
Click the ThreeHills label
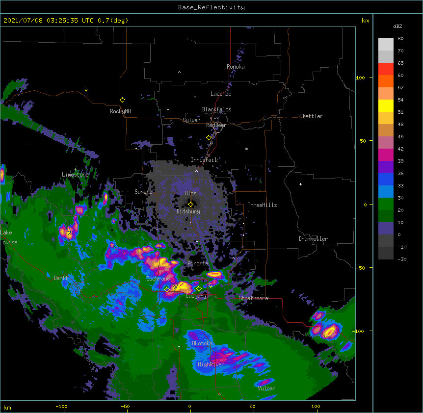click(262, 205)
